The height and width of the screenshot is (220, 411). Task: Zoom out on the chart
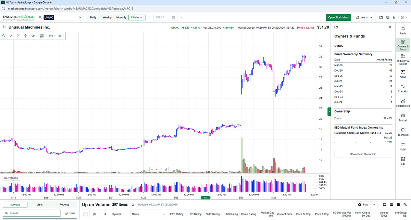152,170
